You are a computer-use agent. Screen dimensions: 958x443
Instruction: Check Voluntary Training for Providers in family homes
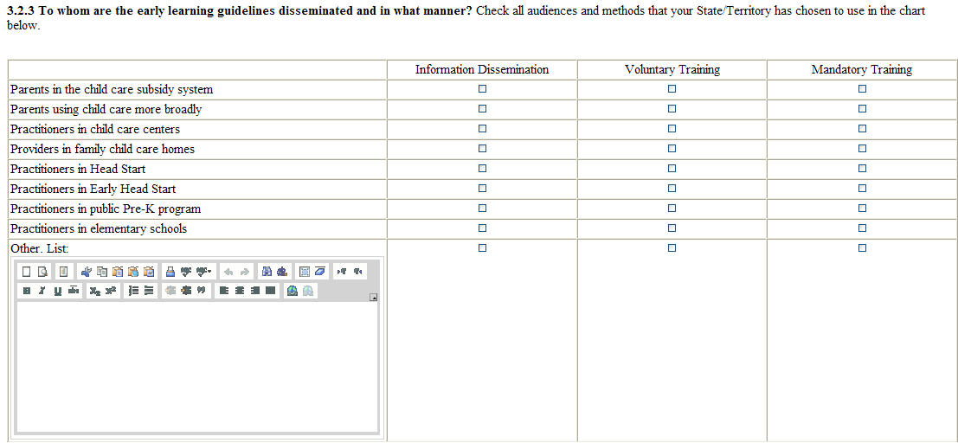click(672, 149)
